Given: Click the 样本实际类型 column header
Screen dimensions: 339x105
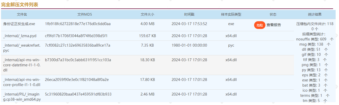Looking at the screenshot, I should pos(231,15).
